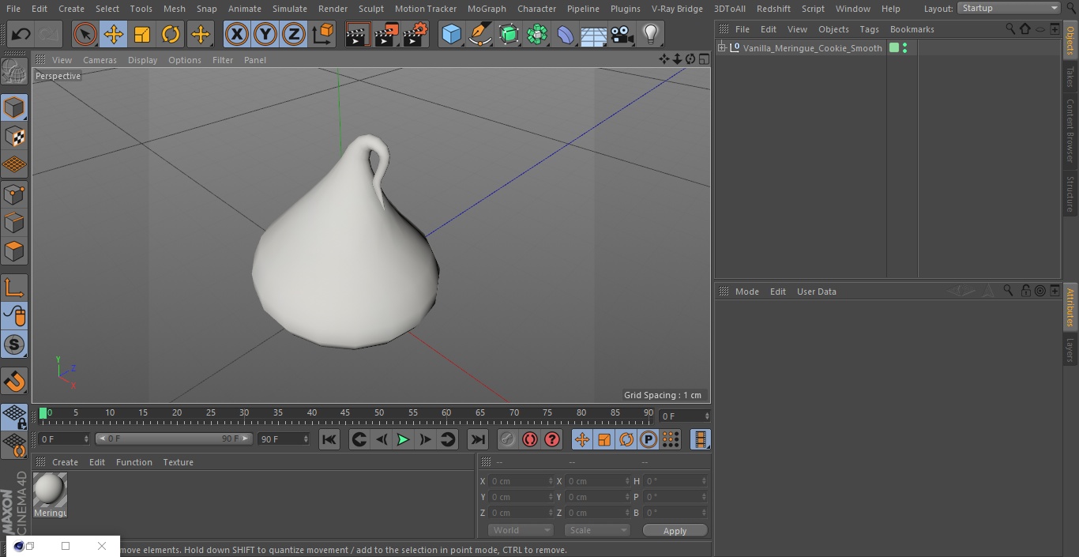Open Render Settings gear clapperboard
Screen dimensions: 1079x557
coord(415,34)
